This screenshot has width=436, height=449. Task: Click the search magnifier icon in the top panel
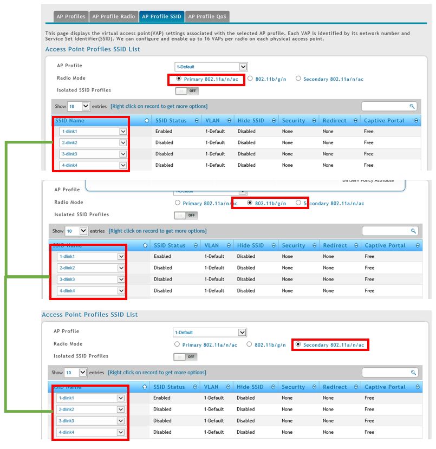click(412, 107)
